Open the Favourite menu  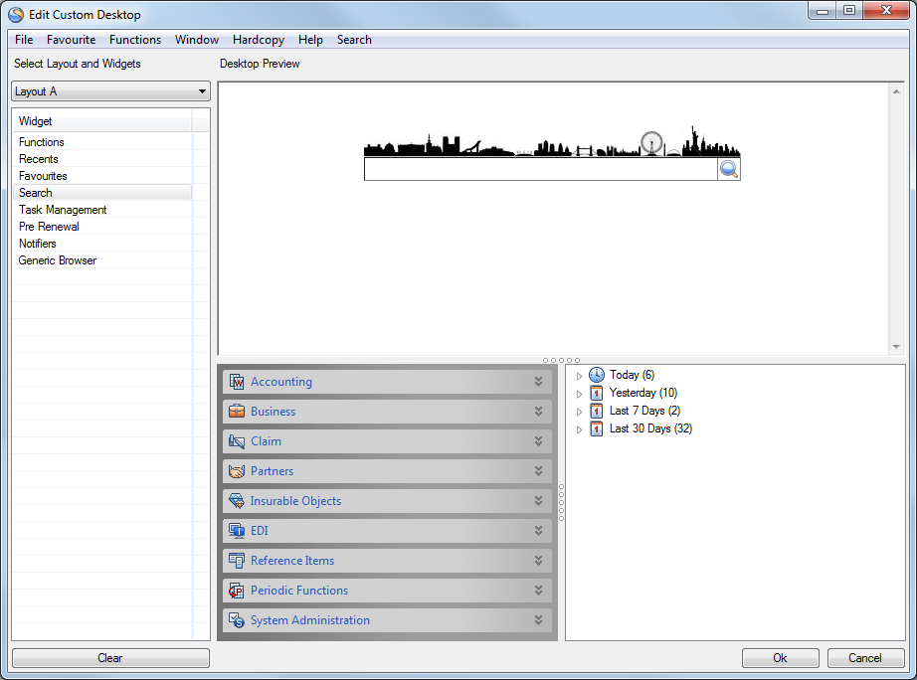click(x=71, y=40)
